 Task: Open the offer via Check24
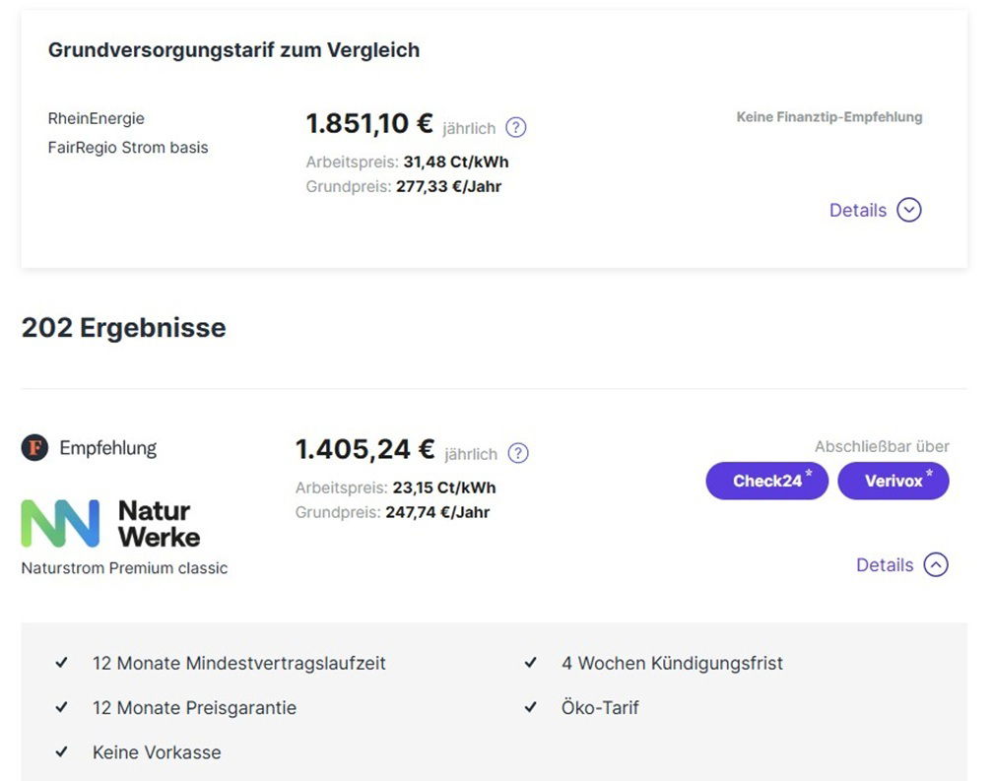(766, 482)
